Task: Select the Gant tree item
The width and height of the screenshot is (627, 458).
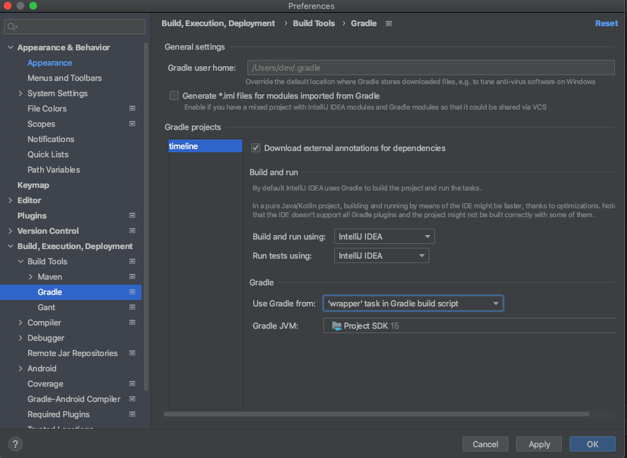Action: (x=47, y=308)
